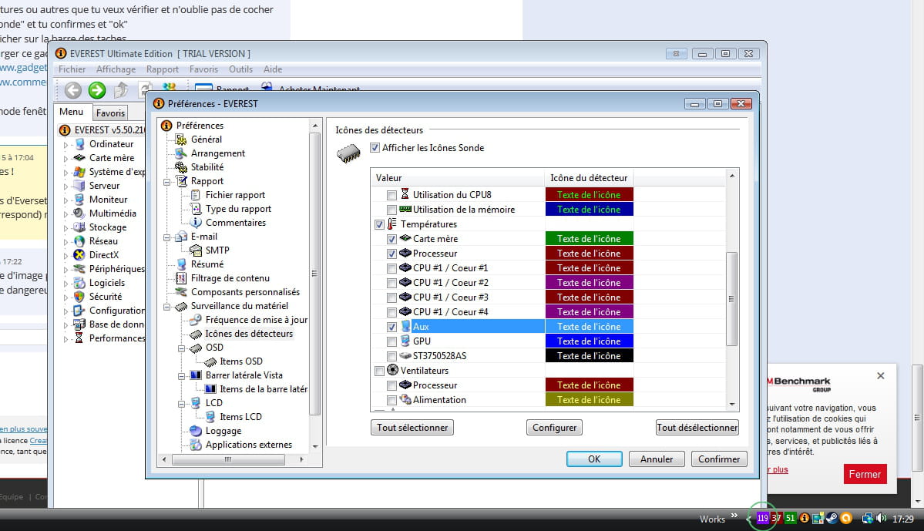The image size is (924, 531).
Task: Click the Sécurité shield icon in main tree
Action: (79, 297)
